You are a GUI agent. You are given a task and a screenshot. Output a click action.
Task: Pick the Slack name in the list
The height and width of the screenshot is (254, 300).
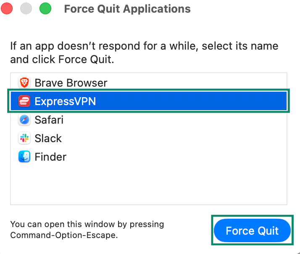[48, 138]
